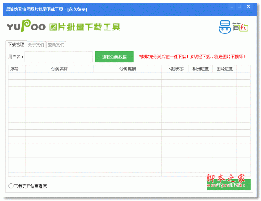Select the 下载完后结束程序 radio option
The height and width of the screenshot is (201, 261).
pos(11,186)
